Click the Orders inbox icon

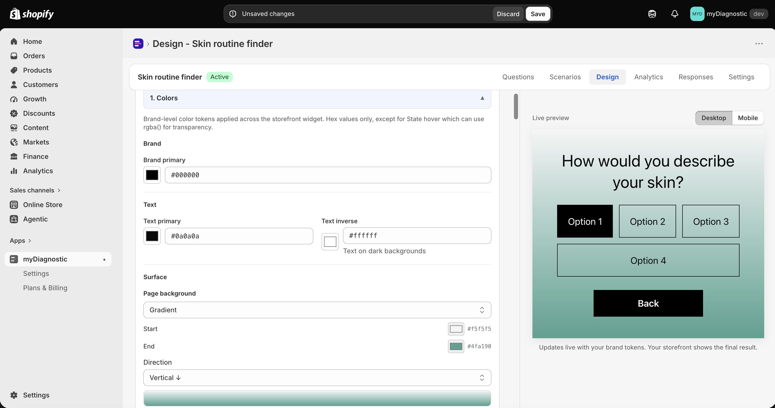coord(14,56)
